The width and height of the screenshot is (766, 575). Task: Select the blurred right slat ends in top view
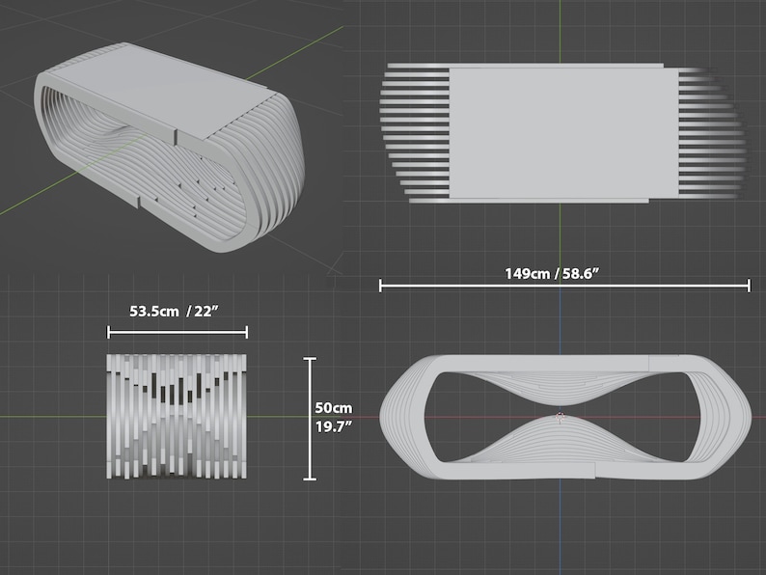712,133
